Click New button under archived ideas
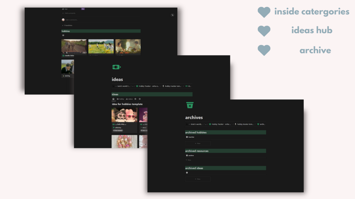Image resolution: width=355 pixels, height=199 pixels. click(x=198, y=179)
